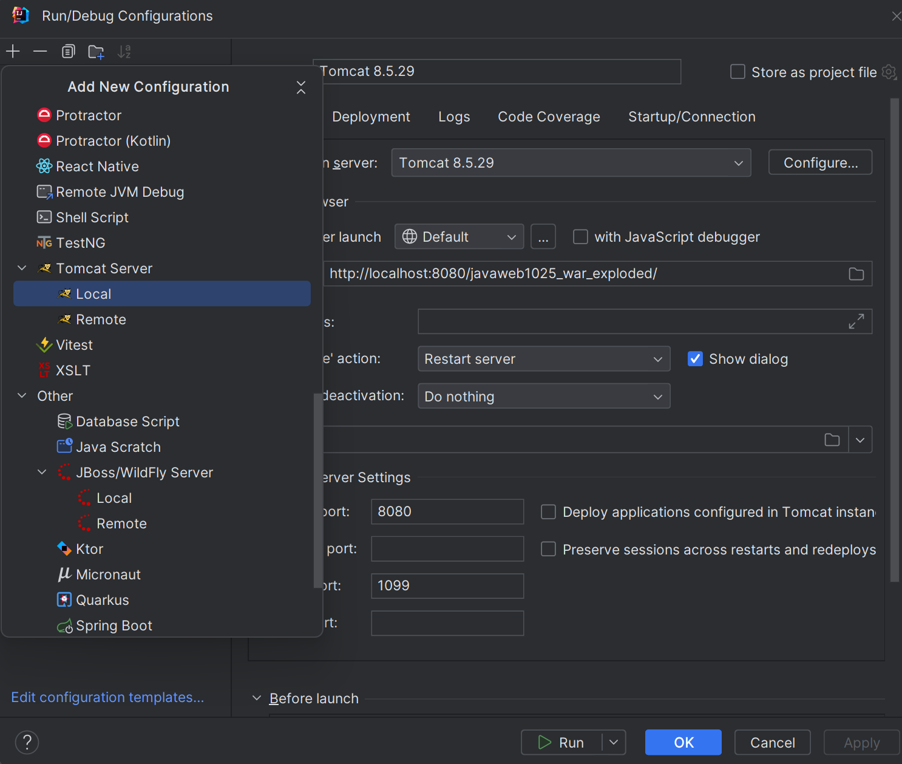Check Deploy applications configured in Tomcat instance
This screenshot has width=902, height=764.
click(548, 512)
